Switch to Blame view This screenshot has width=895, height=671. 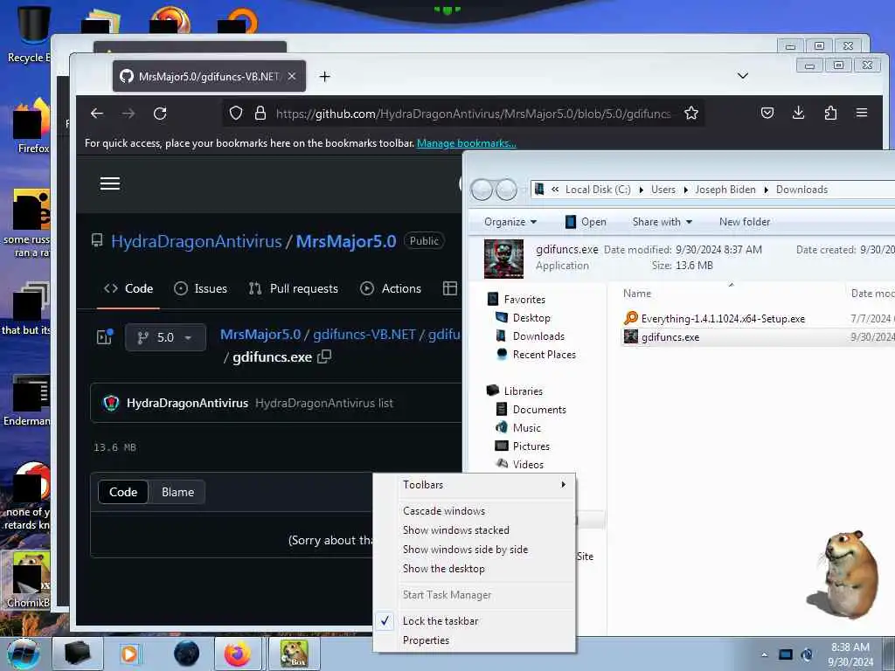click(177, 492)
